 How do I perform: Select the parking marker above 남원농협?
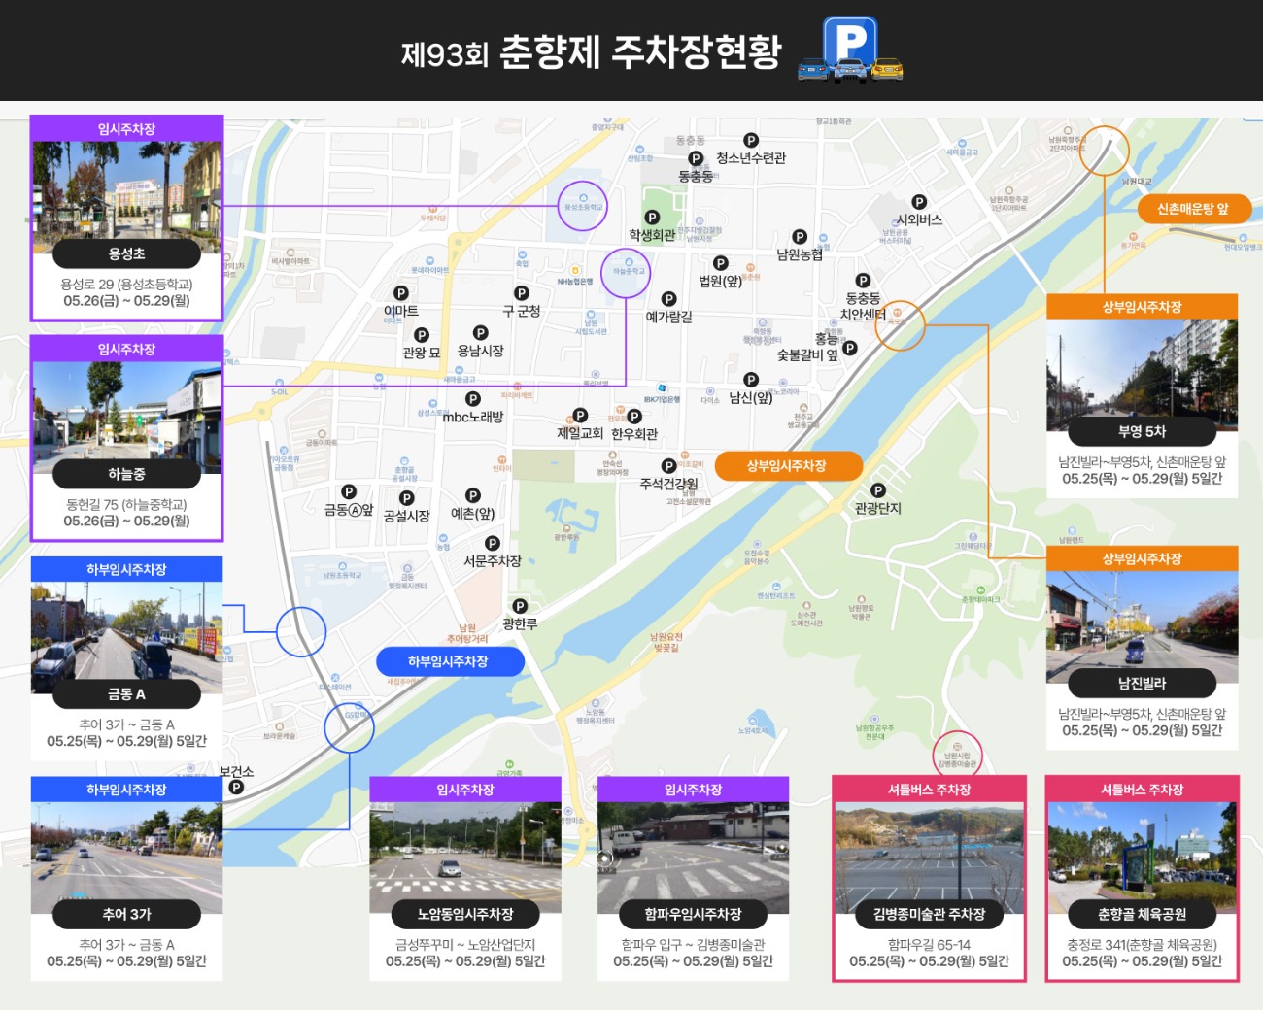800,237
